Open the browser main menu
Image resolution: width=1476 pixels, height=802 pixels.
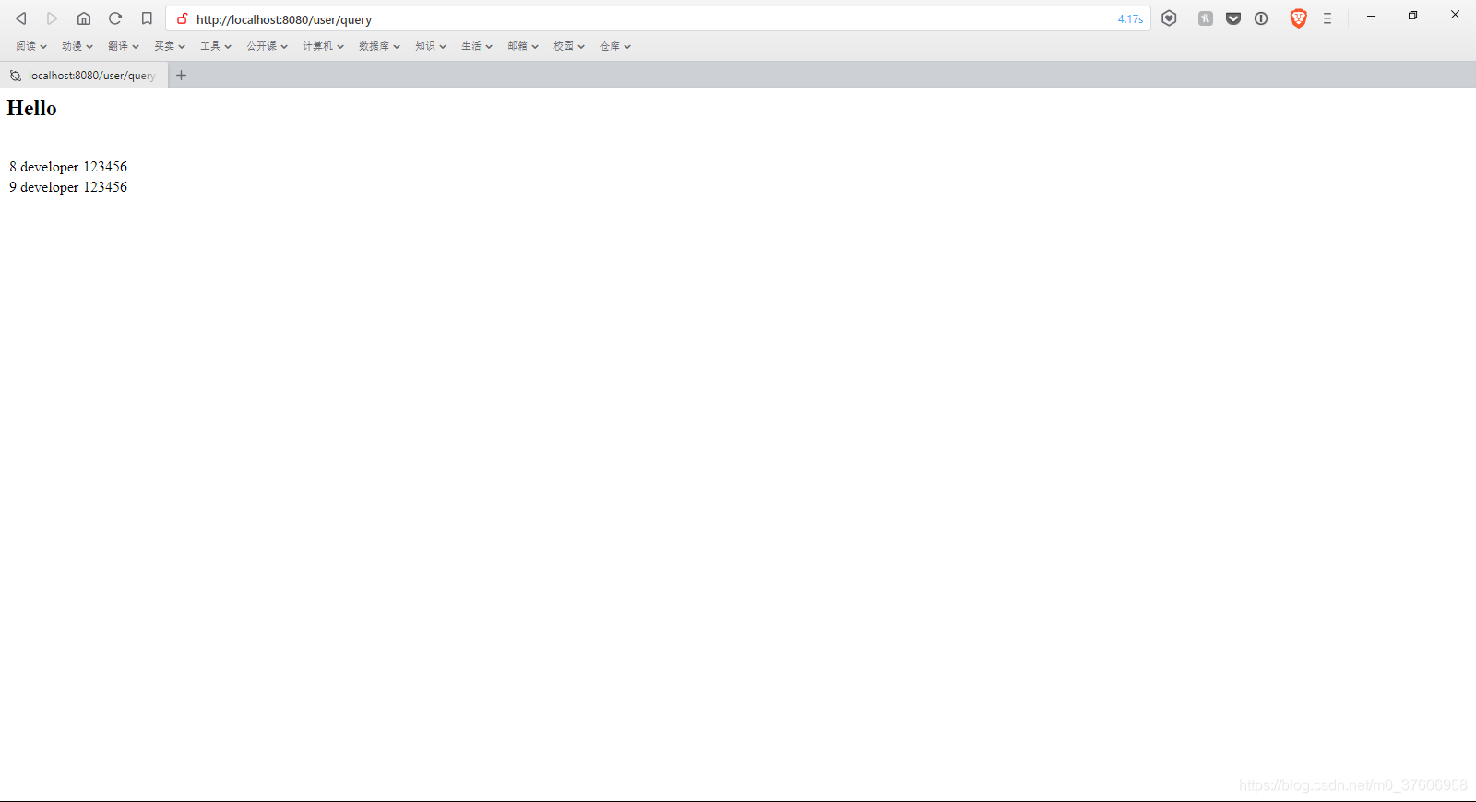1327,18
